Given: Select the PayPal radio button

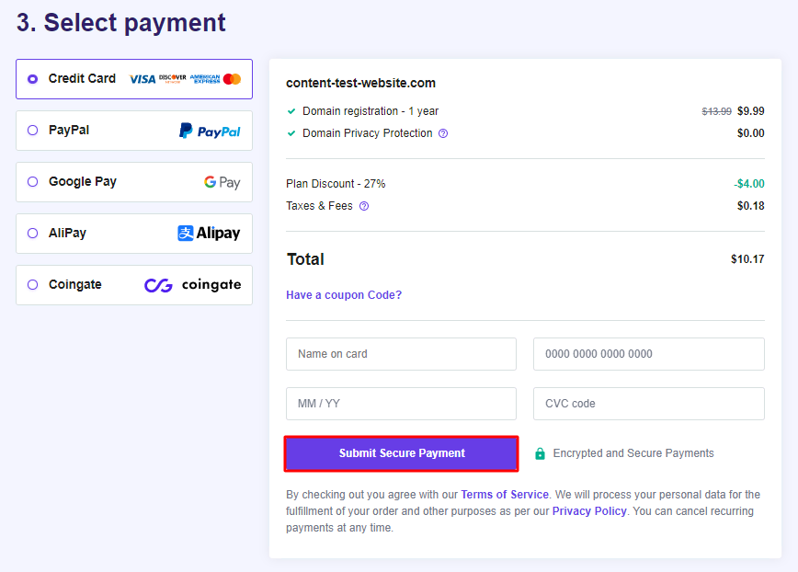Looking at the screenshot, I should [x=33, y=131].
